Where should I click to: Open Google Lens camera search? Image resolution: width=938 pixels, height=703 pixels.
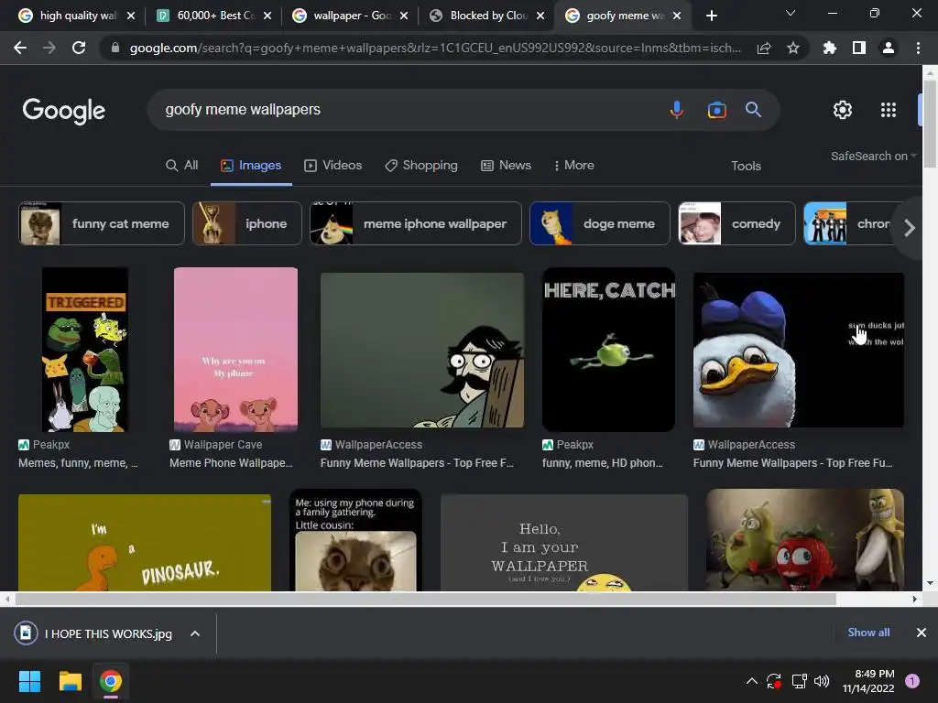[716, 110]
